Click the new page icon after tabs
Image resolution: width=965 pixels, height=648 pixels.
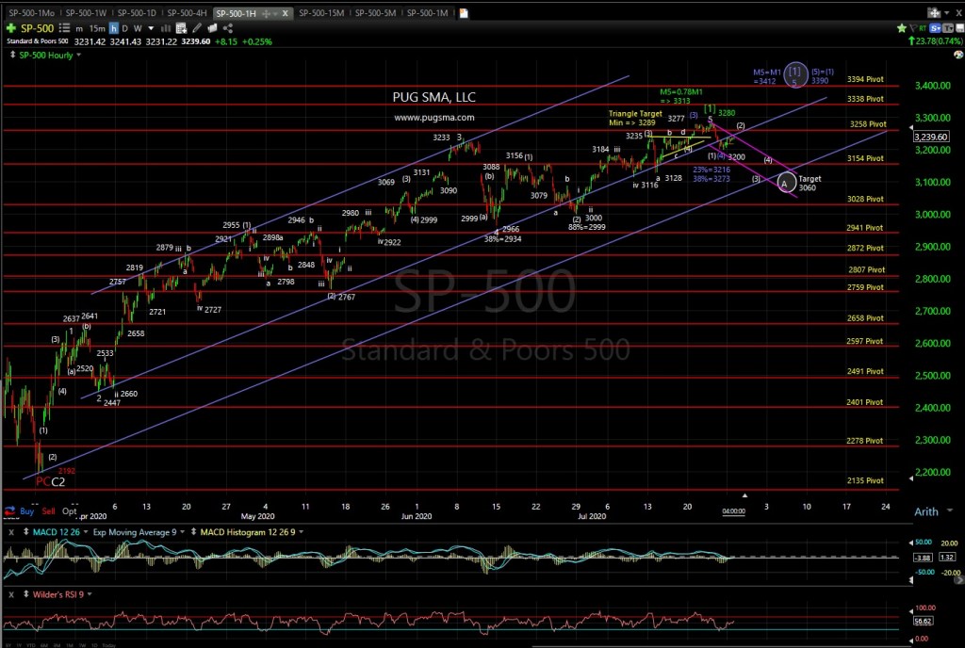464,13
